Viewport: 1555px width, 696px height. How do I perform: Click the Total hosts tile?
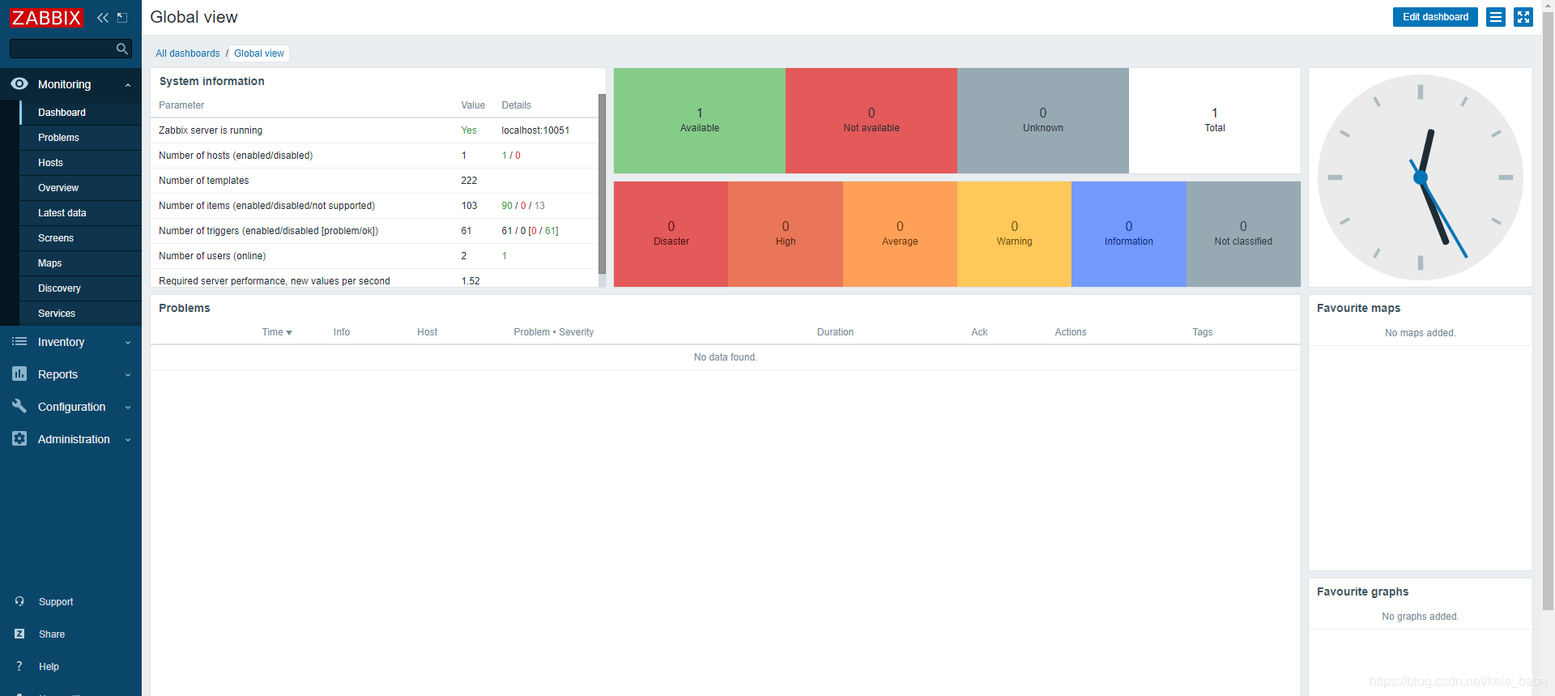click(x=1215, y=121)
